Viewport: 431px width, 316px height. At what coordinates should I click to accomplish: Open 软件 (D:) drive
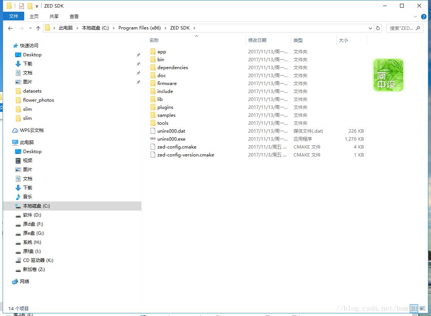(32, 215)
